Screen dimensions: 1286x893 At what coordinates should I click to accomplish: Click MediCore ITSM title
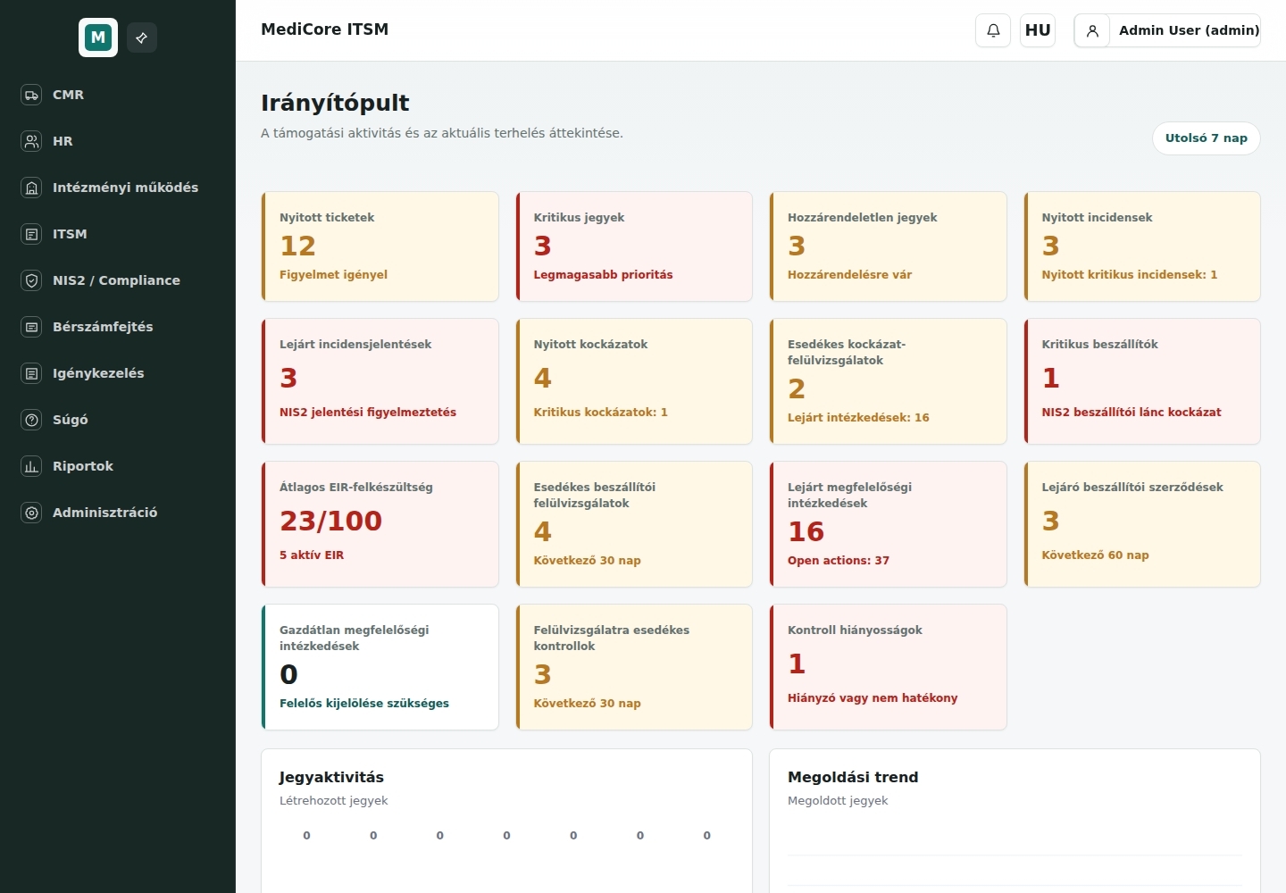pyautogui.click(x=325, y=29)
